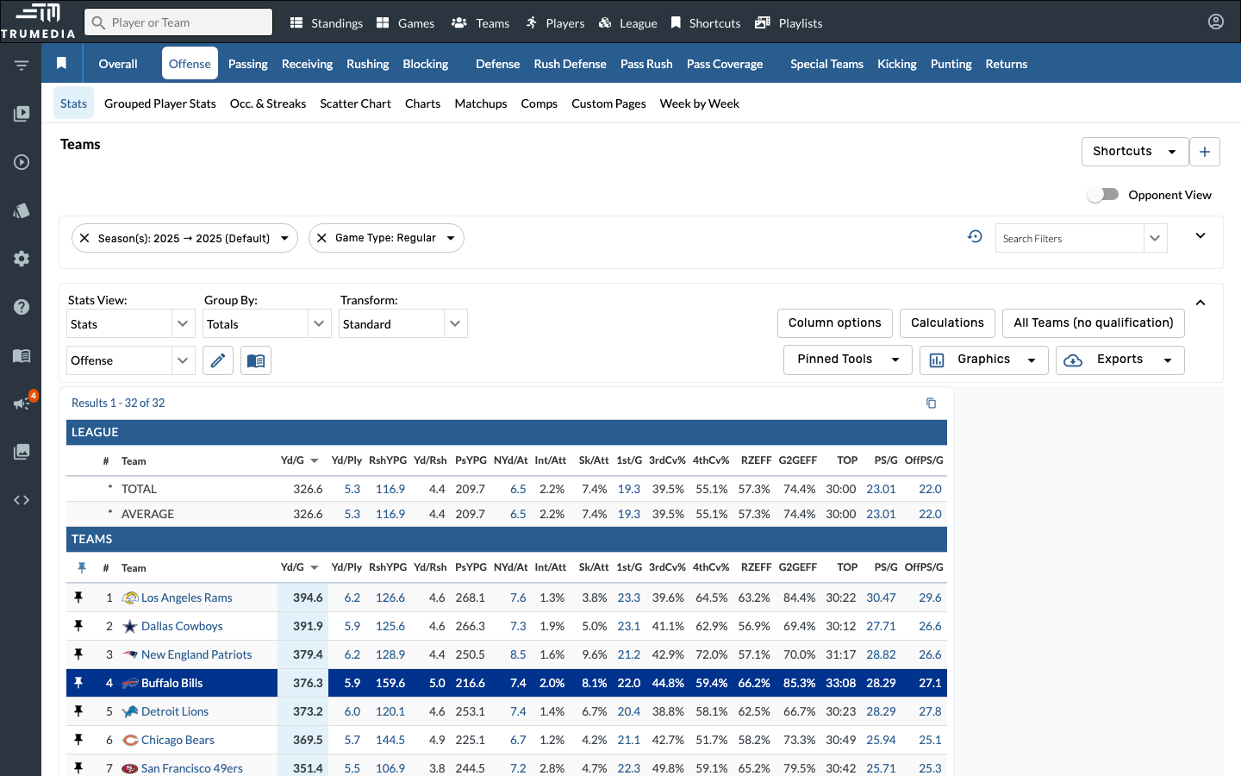Open the user account icon
This screenshot has width=1241, height=776.
1216,22
